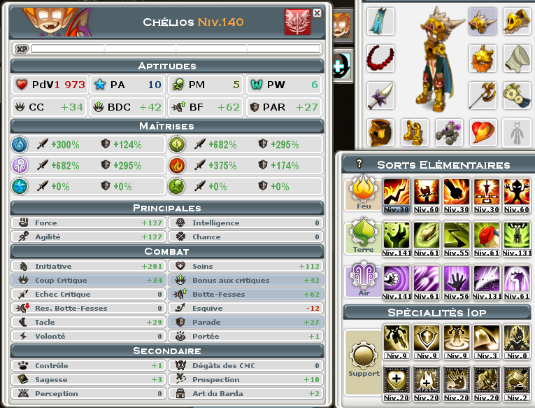The height and width of the screenshot is (408, 535).
Task: Toggle the Parade stat row highlight
Action: click(245, 322)
